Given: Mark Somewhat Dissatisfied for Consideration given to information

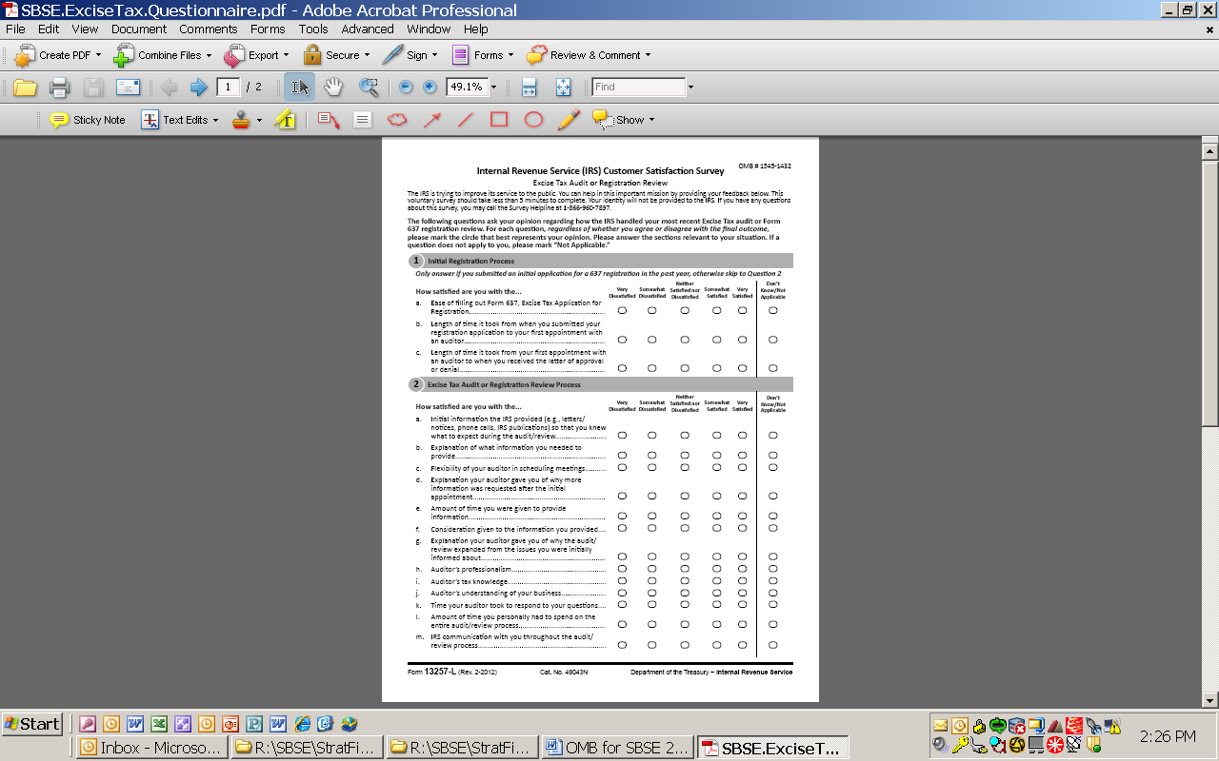Looking at the screenshot, I should click(651, 528).
